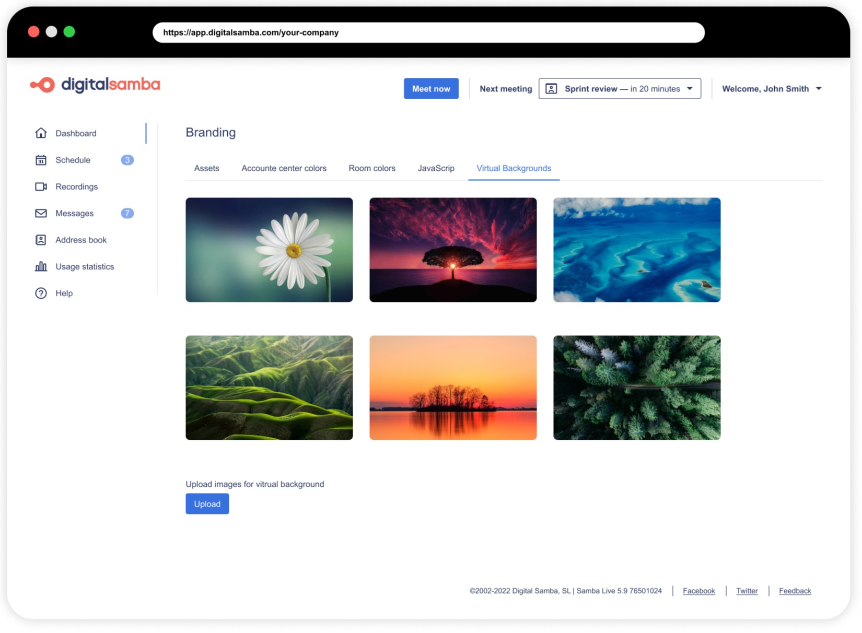Switch to the Assets tab

coord(206,168)
